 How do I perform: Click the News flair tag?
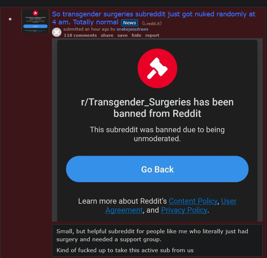pos(129,23)
